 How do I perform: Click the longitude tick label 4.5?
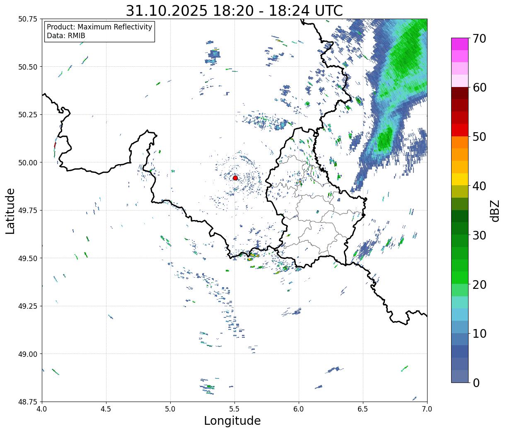106,409
